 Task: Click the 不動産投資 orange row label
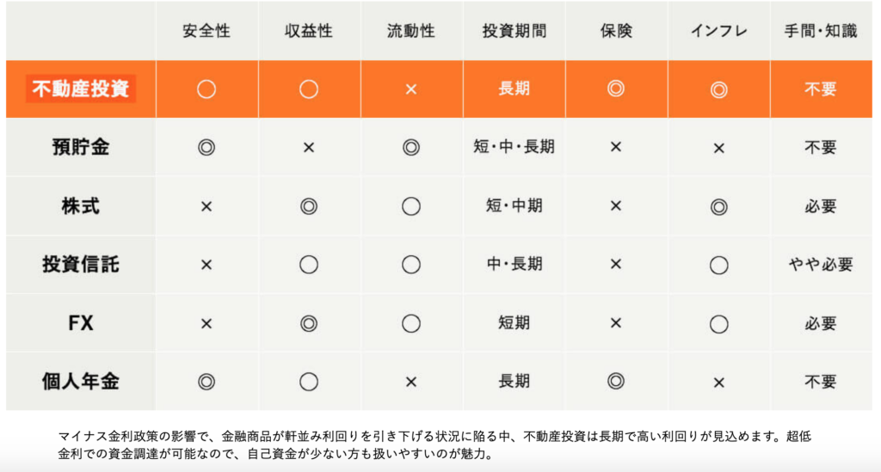click(x=81, y=89)
